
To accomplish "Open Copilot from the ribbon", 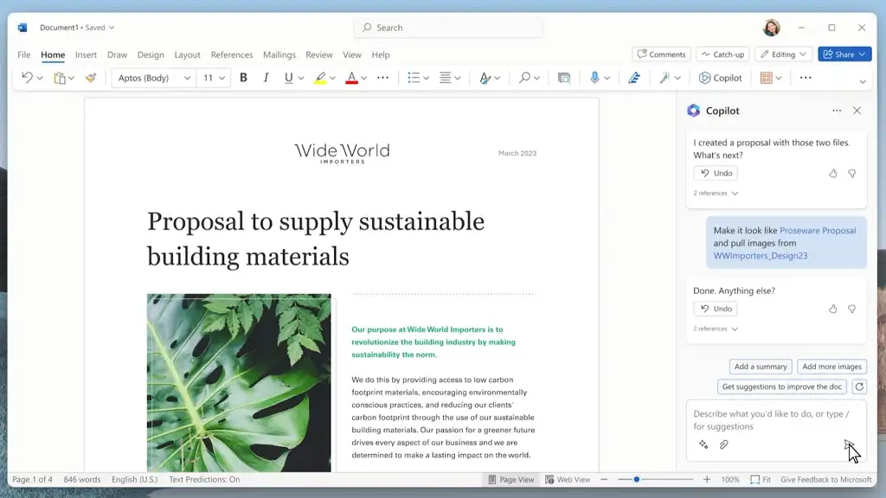I will (x=720, y=78).
